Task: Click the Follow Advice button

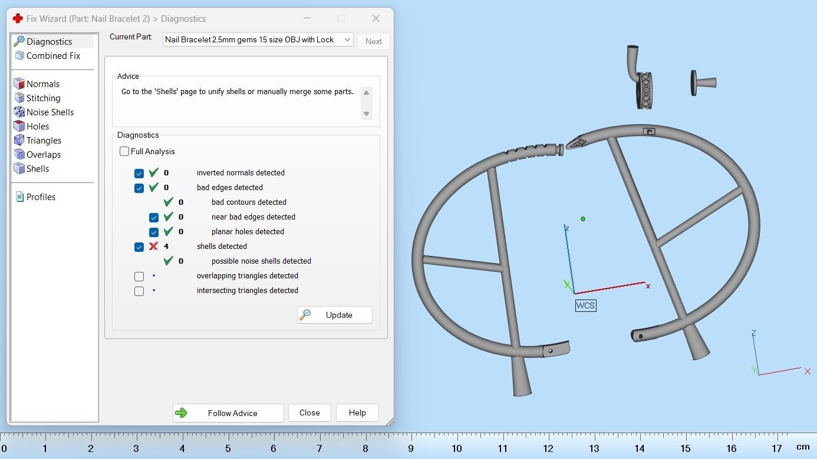Action: point(228,413)
